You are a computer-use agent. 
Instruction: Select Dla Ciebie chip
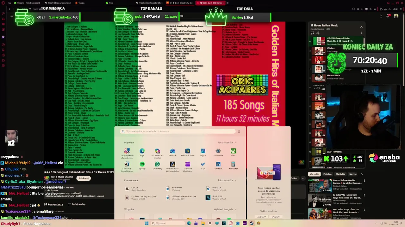[340, 174]
